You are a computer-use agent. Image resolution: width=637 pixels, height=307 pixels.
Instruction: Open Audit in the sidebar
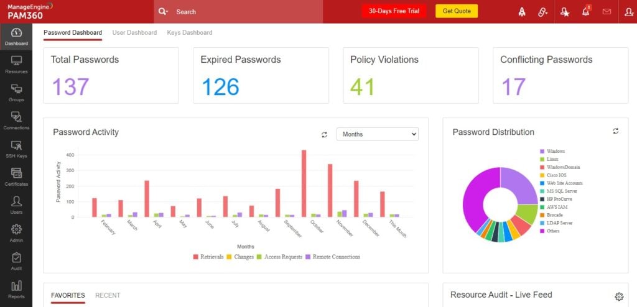pyautogui.click(x=16, y=261)
